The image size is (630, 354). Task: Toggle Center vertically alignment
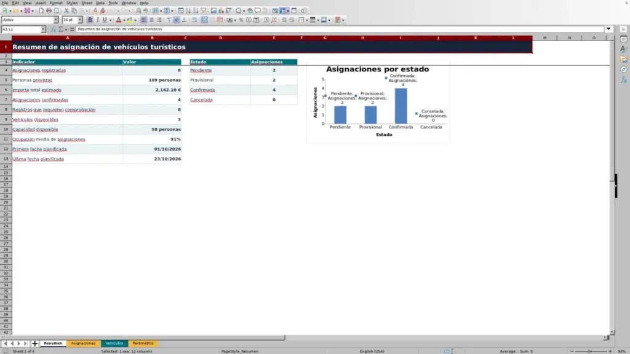click(177, 20)
